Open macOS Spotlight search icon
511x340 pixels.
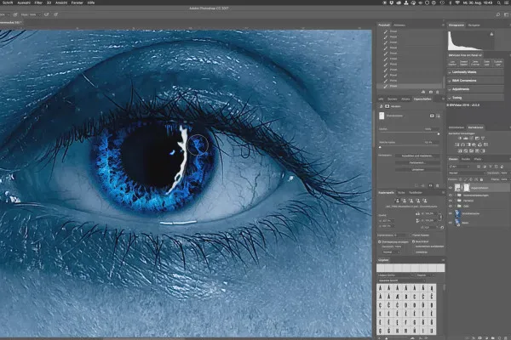(x=499, y=3)
